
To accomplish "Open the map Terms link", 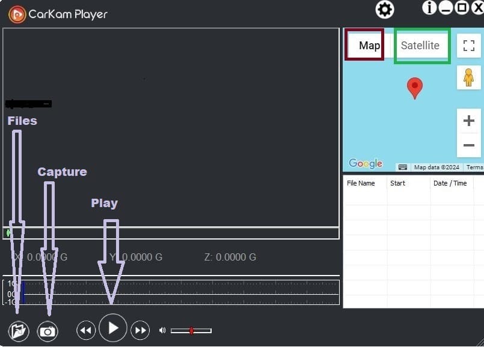I will pyautogui.click(x=474, y=167).
